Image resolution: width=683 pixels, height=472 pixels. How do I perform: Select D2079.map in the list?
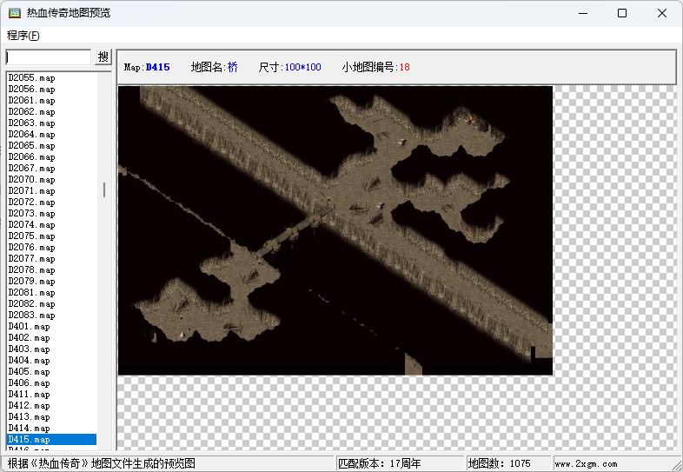click(51, 282)
